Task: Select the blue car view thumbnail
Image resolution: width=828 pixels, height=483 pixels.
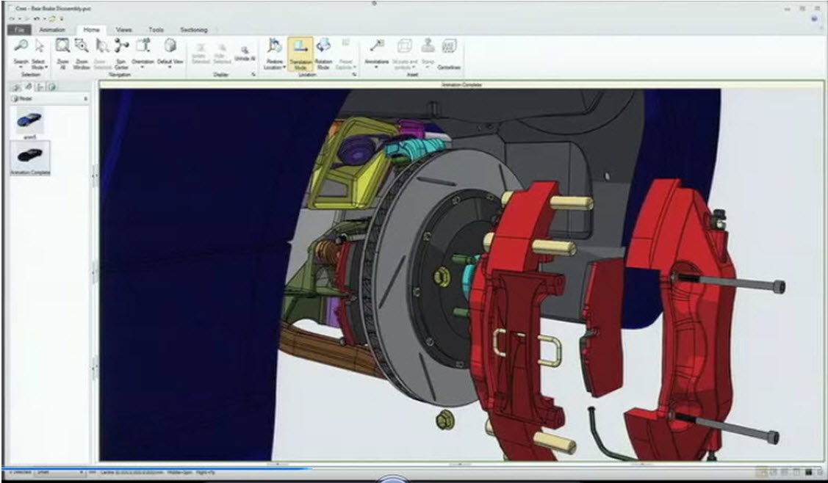Action: pyautogui.click(x=29, y=120)
